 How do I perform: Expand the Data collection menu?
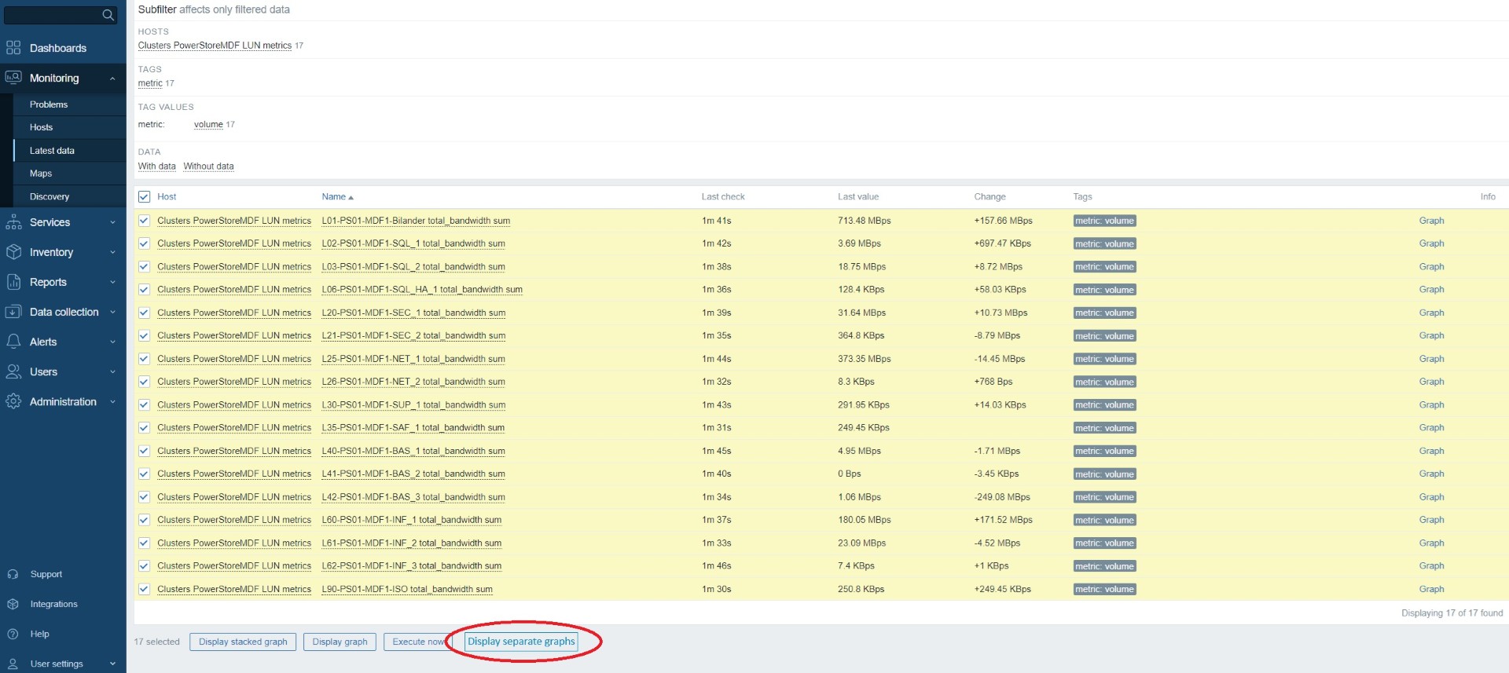coord(112,312)
